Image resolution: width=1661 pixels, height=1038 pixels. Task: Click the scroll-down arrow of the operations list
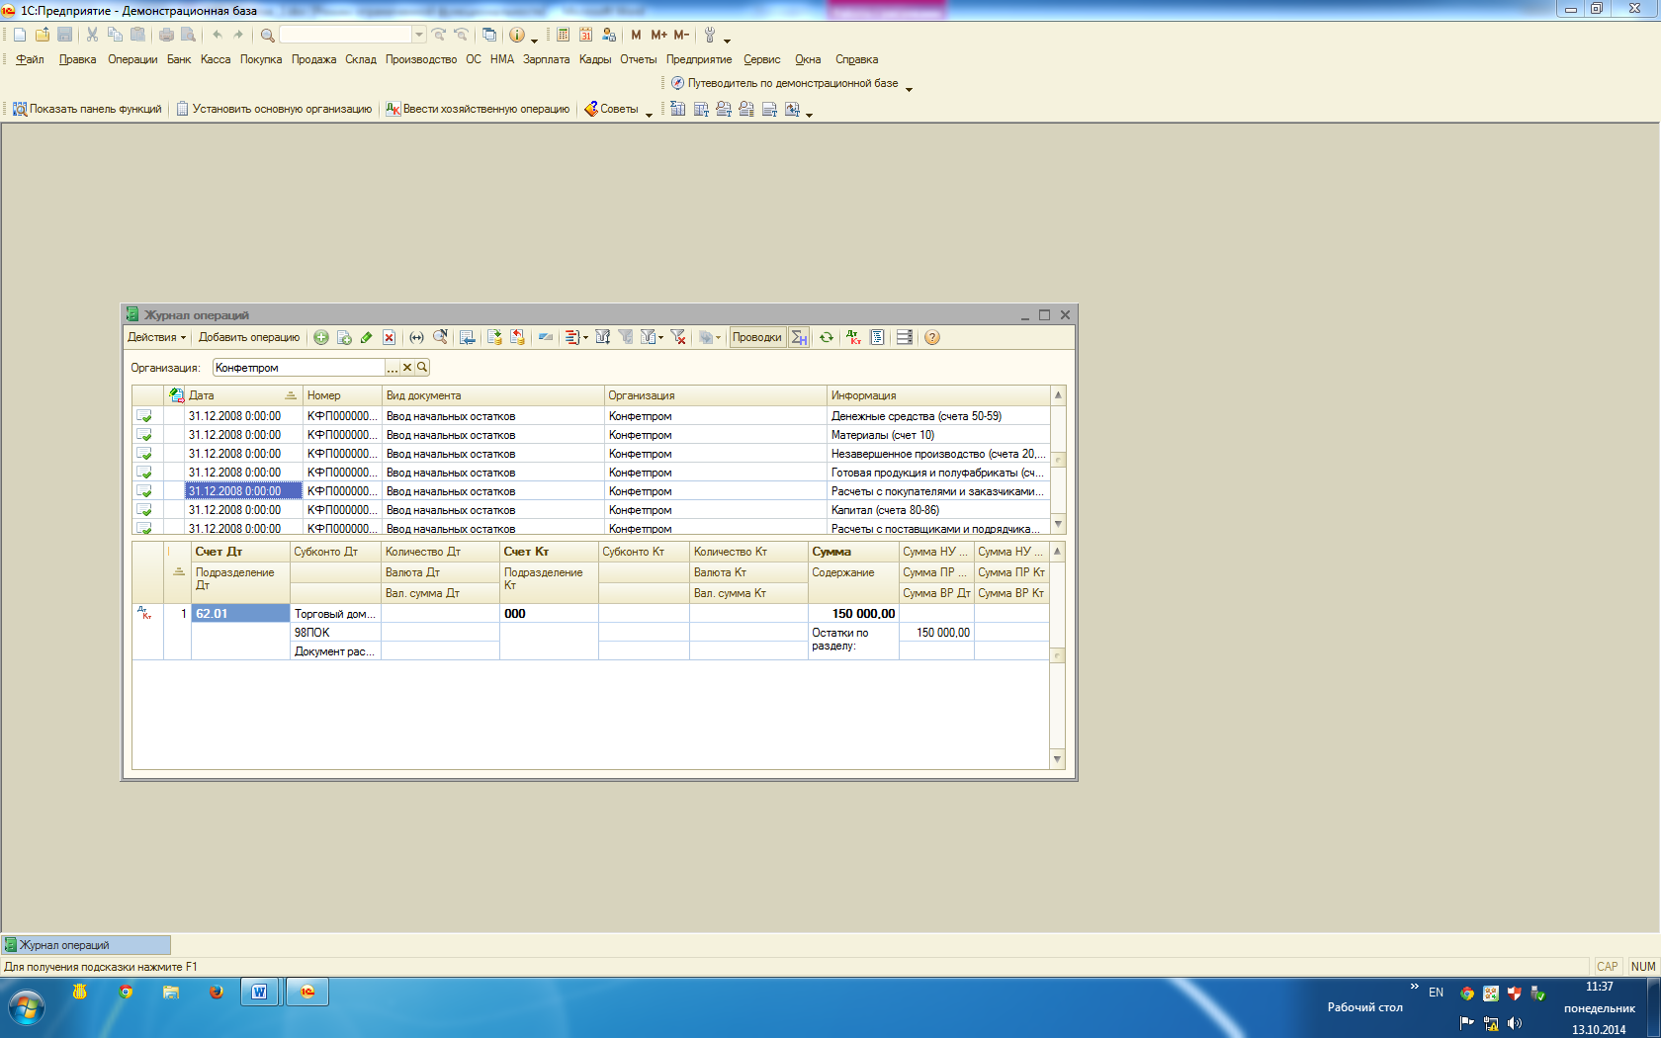click(x=1058, y=524)
